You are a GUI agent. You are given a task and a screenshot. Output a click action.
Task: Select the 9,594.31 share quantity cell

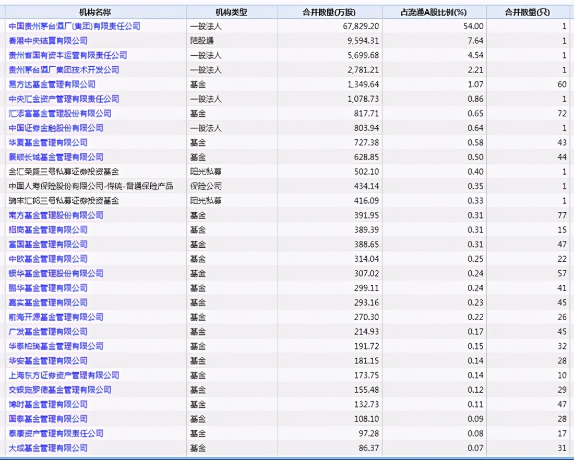pyautogui.click(x=363, y=41)
